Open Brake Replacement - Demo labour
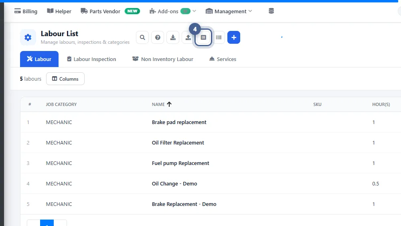Image resolution: width=401 pixels, height=226 pixels. click(x=184, y=204)
